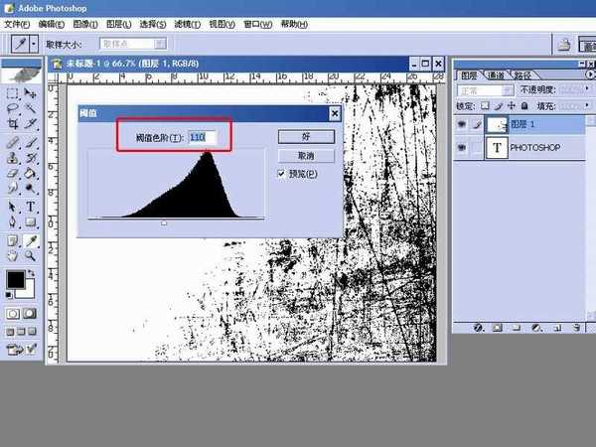This screenshot has width=596, height=447.
Task: Select the Move tool
Action: click(x=30, y=91)
